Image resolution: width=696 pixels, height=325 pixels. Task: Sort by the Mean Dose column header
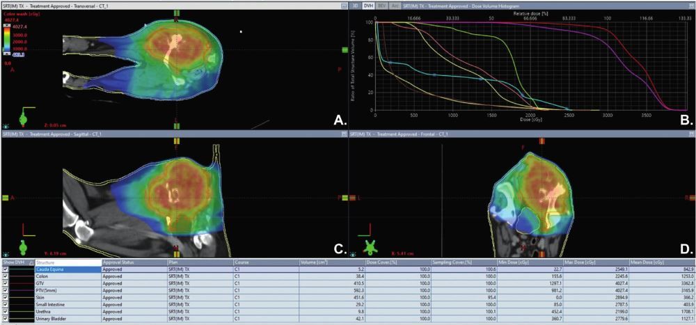[662, 262]
